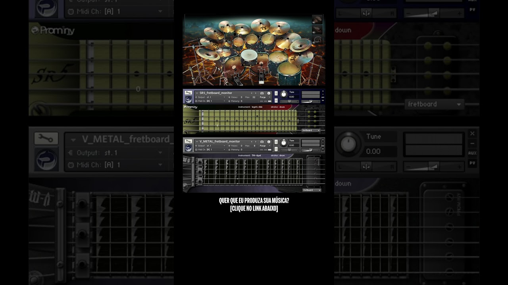Screen dimensions: 508x285
Task: Click the SR5 Max voices value 32
Action: (x=254, y=97)
